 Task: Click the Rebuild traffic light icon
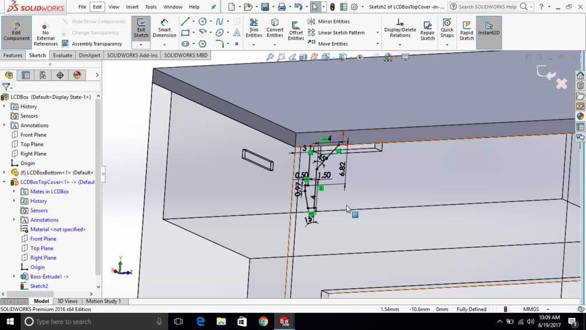coord(332,7)
